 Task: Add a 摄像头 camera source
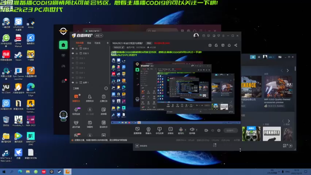(x=149, y=131)
